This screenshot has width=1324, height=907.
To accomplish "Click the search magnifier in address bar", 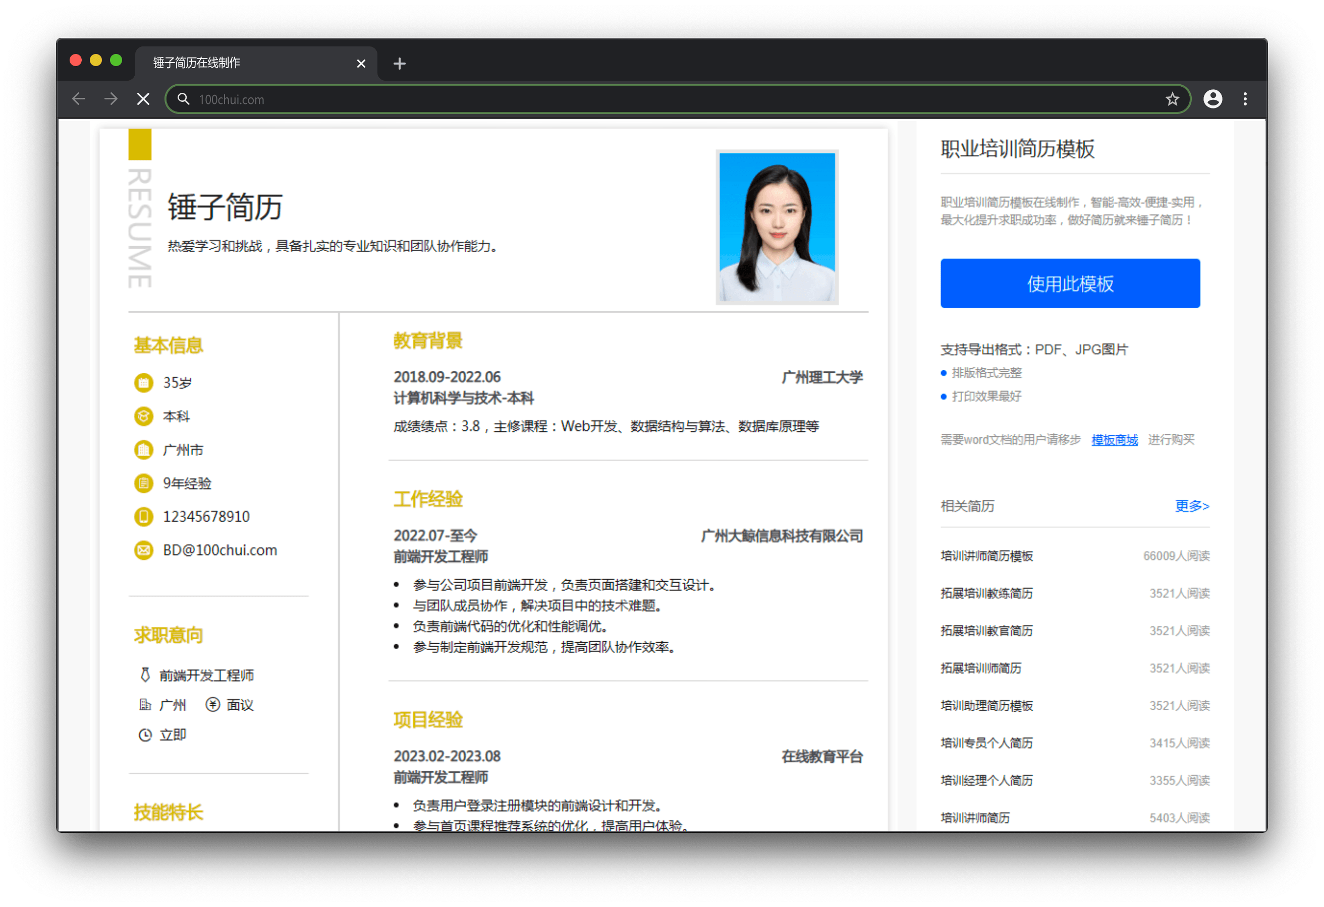I will [183, 99].
